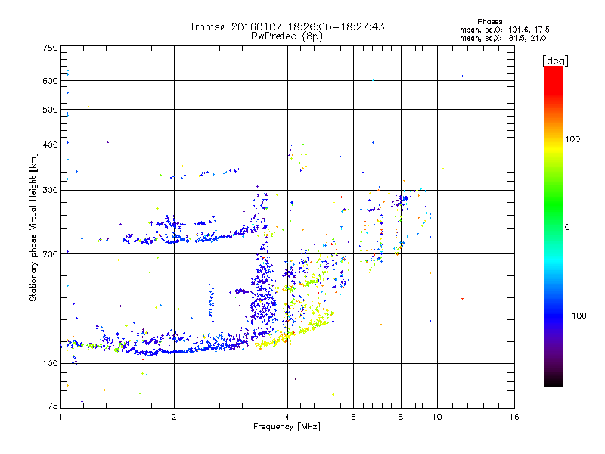
Task: Click the x-axis tick label "16"
Action: click(514, 417)
